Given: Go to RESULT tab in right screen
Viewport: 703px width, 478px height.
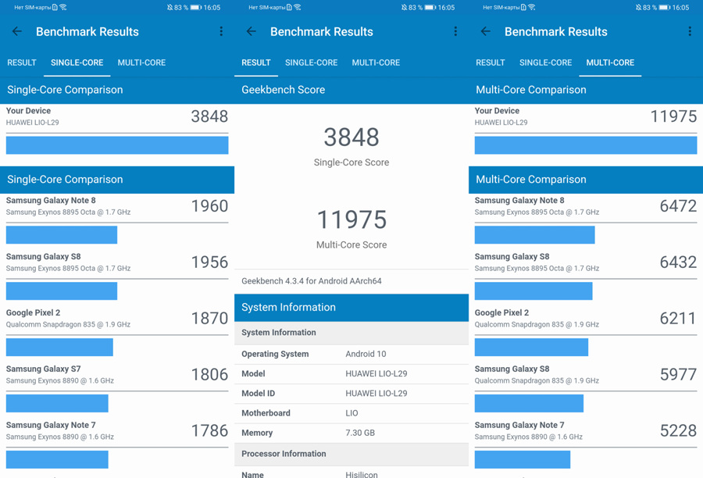Looking at the screenshot, I should tap(490, 62).
